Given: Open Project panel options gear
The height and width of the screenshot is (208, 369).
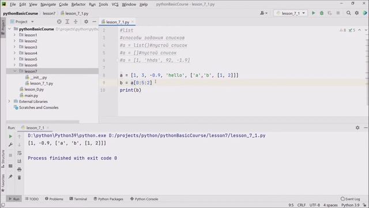Looking at the screenshot, I should (x=86, y=22).
